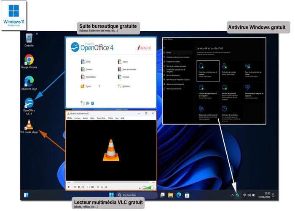Viewport: 295px width, 211px height.
Task: Toggle random shuffle in VLC
Action: pos(106,187)
